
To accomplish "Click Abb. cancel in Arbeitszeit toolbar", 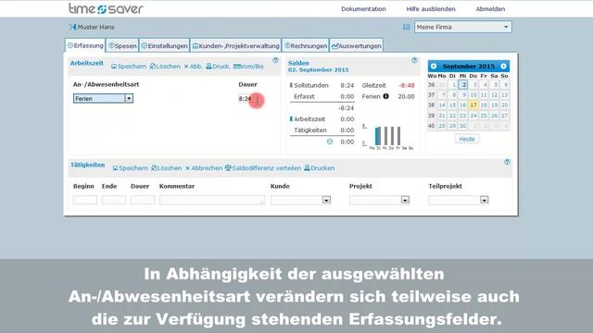I will point(193,67).
